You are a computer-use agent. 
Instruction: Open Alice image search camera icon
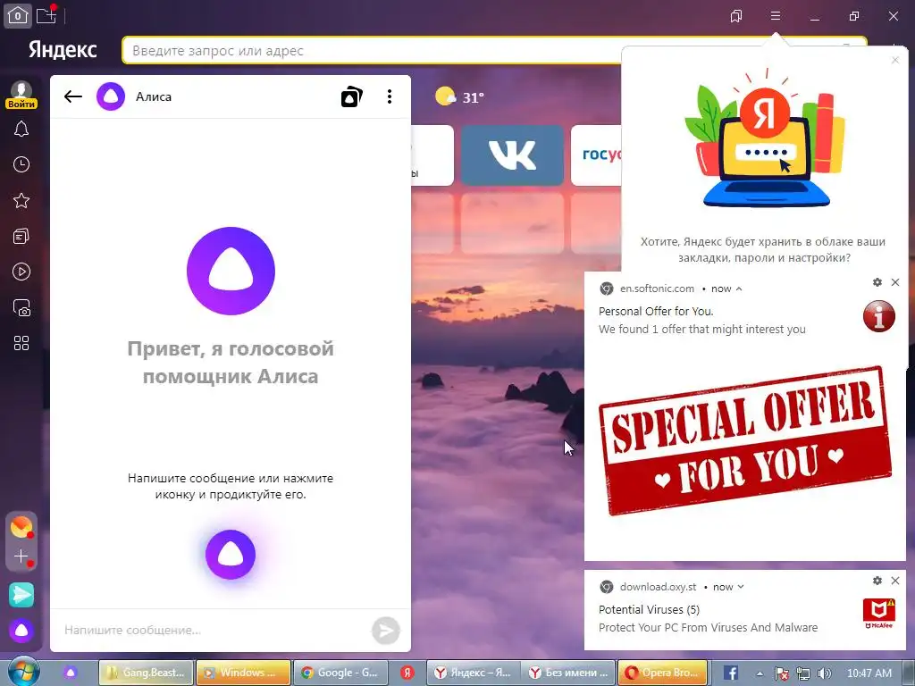click(x=352, y=96)
